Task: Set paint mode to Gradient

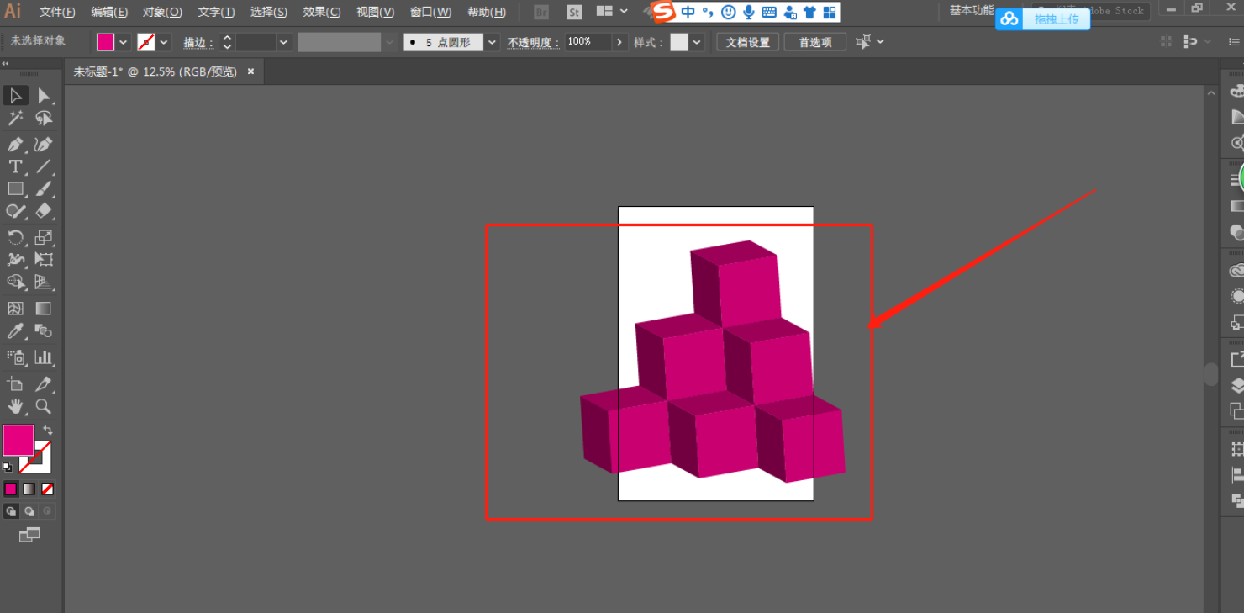Action: click(29, 489)
